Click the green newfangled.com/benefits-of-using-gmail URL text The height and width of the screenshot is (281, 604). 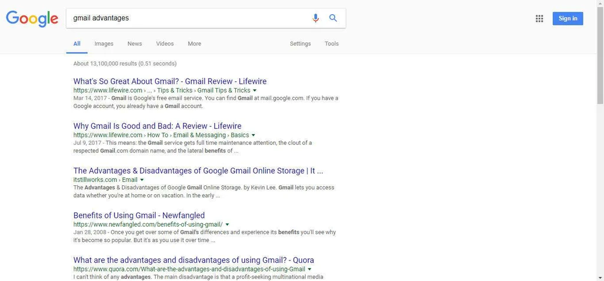(148, 224)
